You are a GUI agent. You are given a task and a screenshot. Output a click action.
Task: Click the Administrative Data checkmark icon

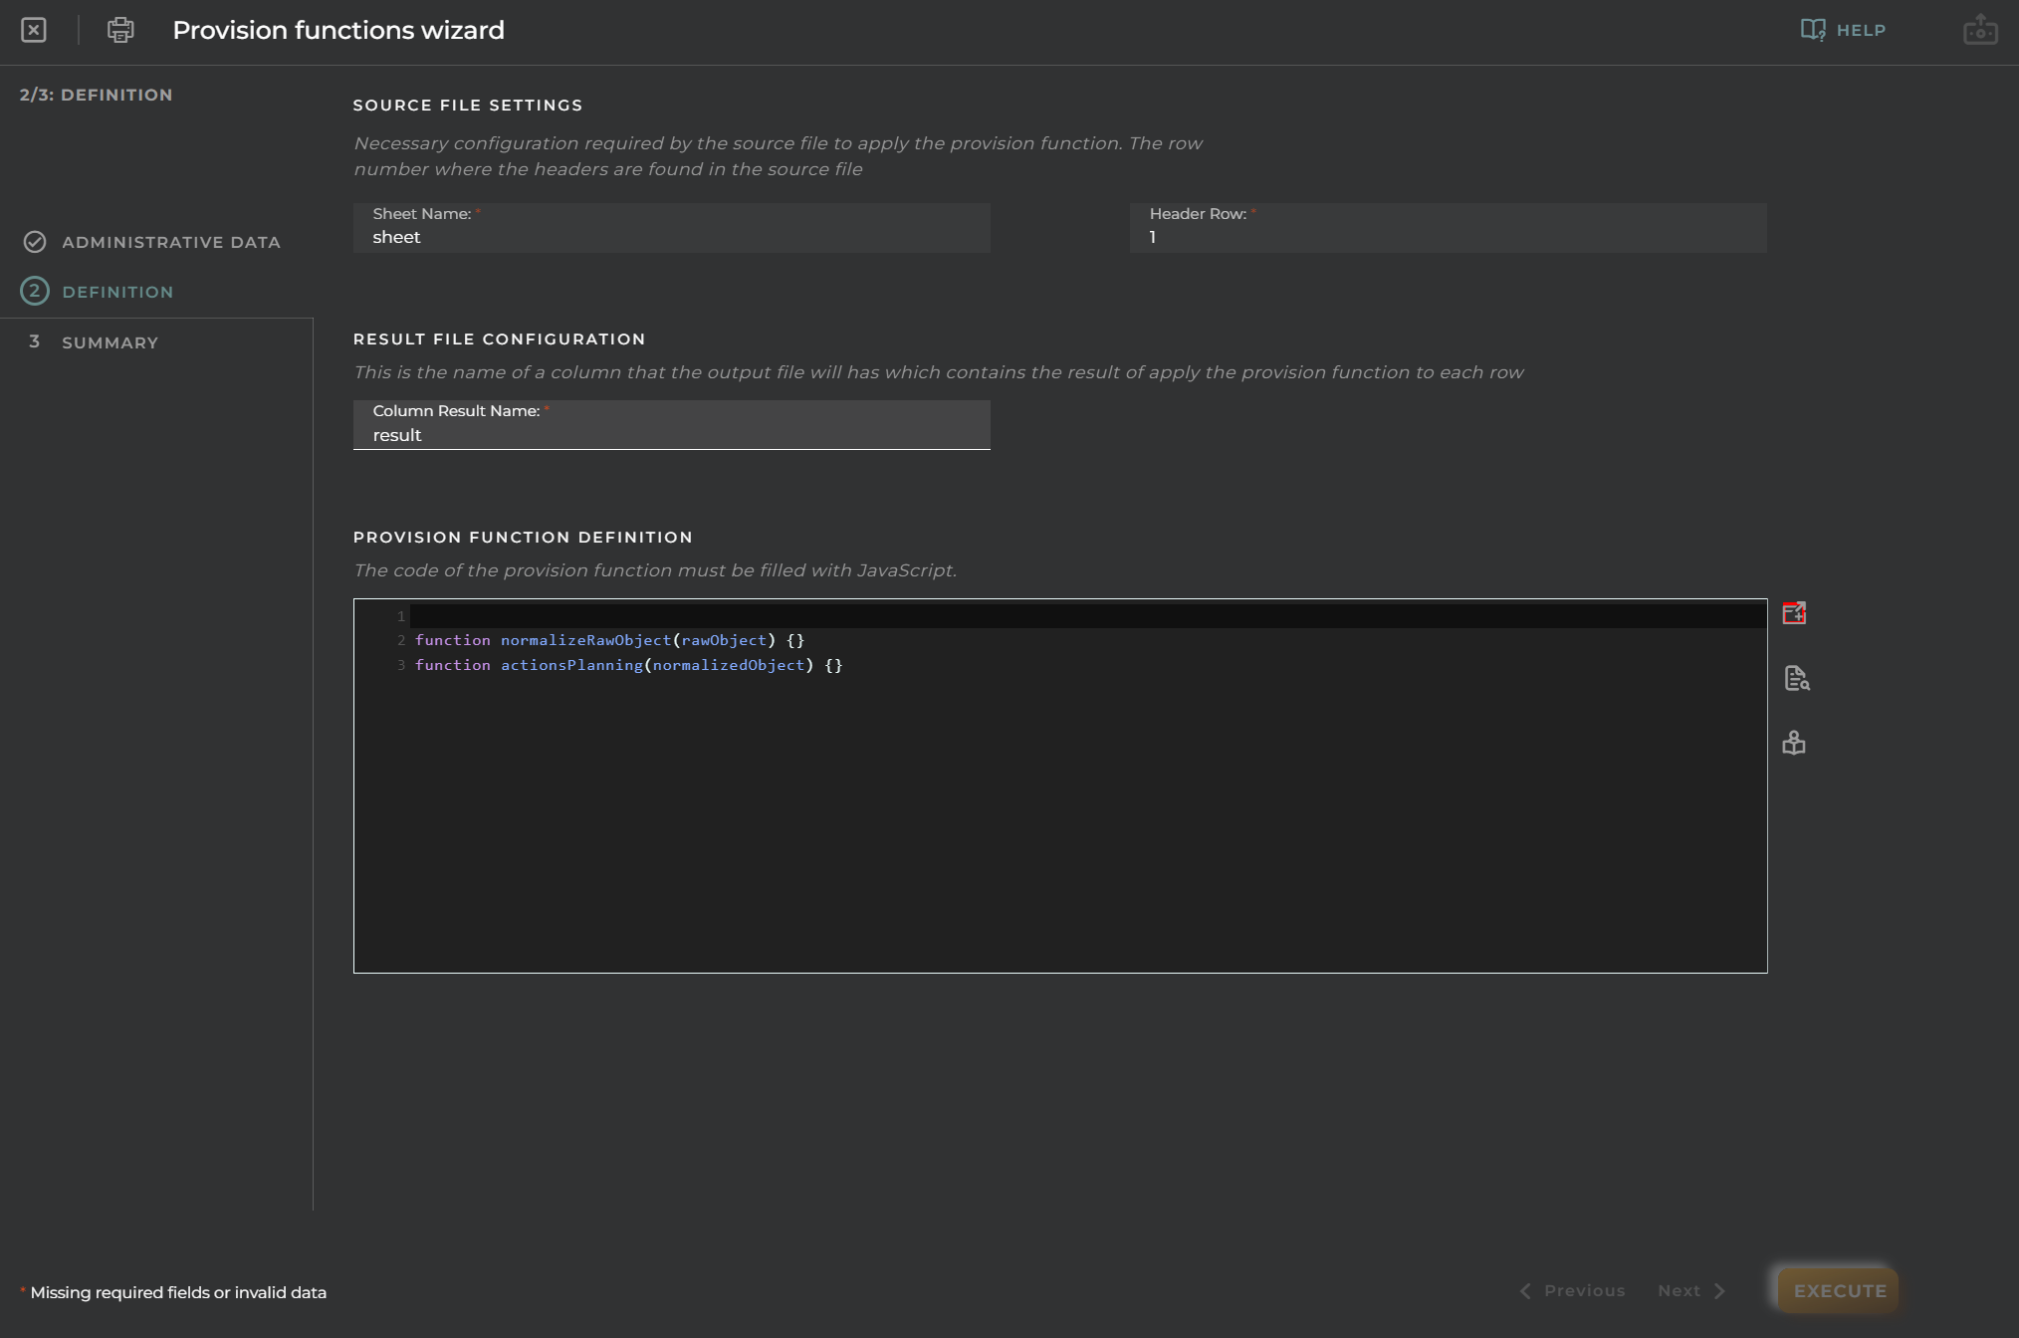coord(35,242)
